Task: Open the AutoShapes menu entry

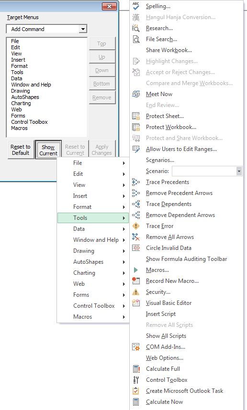Action: [93, 262]
